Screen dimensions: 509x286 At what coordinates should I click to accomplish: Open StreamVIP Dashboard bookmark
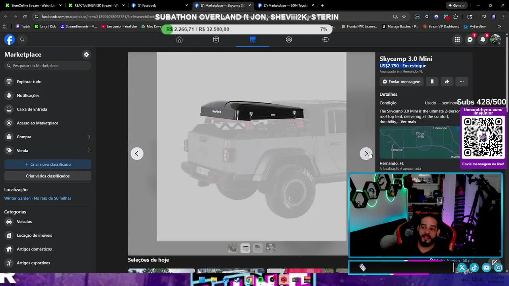coord(441,26)
